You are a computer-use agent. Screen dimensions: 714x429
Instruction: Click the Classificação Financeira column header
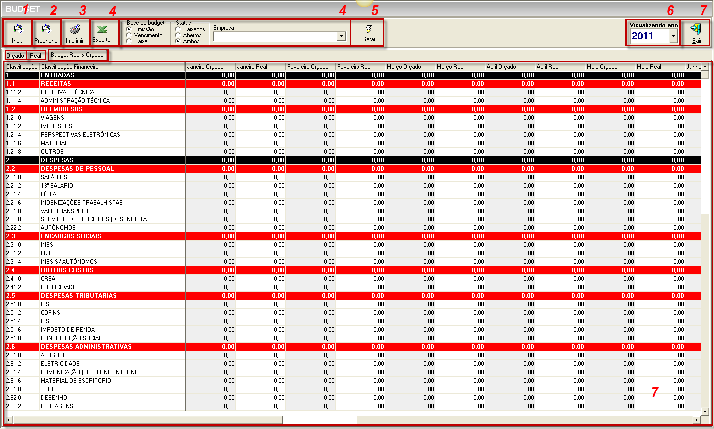[x=112, y=67]
